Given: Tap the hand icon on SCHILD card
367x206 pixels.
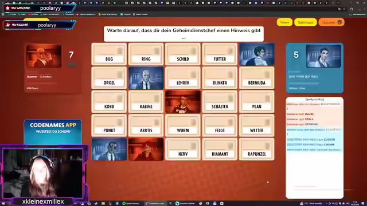Looking at the screenshot, I should tap(193, 51).
